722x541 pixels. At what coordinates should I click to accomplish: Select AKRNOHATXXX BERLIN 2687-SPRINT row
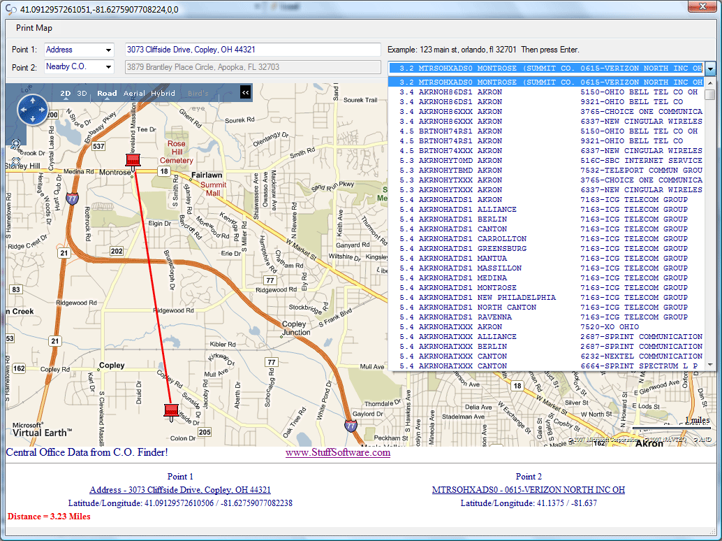(x=547, y=347)
